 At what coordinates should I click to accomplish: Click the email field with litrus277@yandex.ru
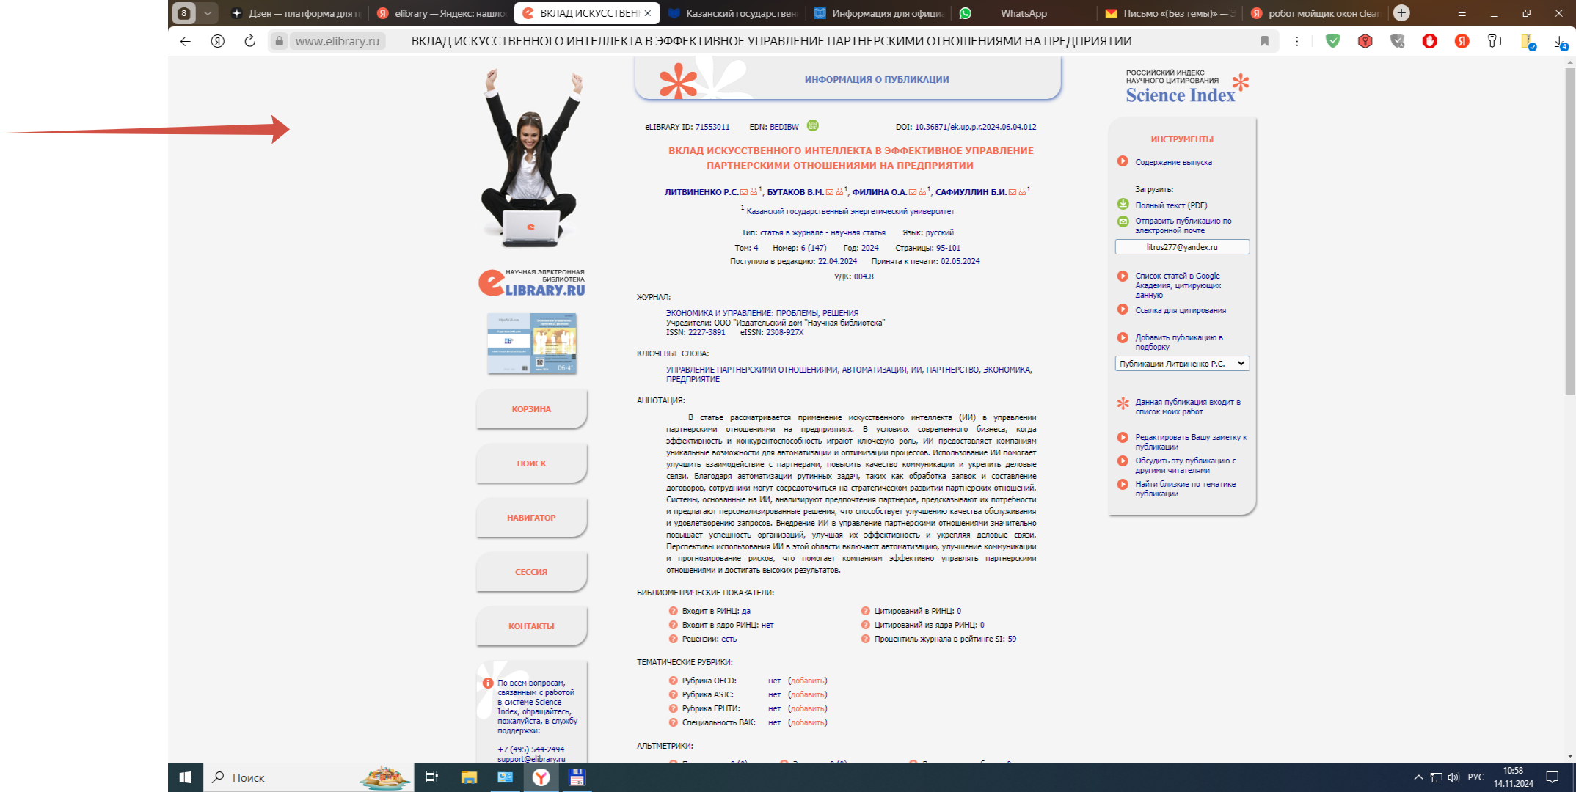(1181, 247)
